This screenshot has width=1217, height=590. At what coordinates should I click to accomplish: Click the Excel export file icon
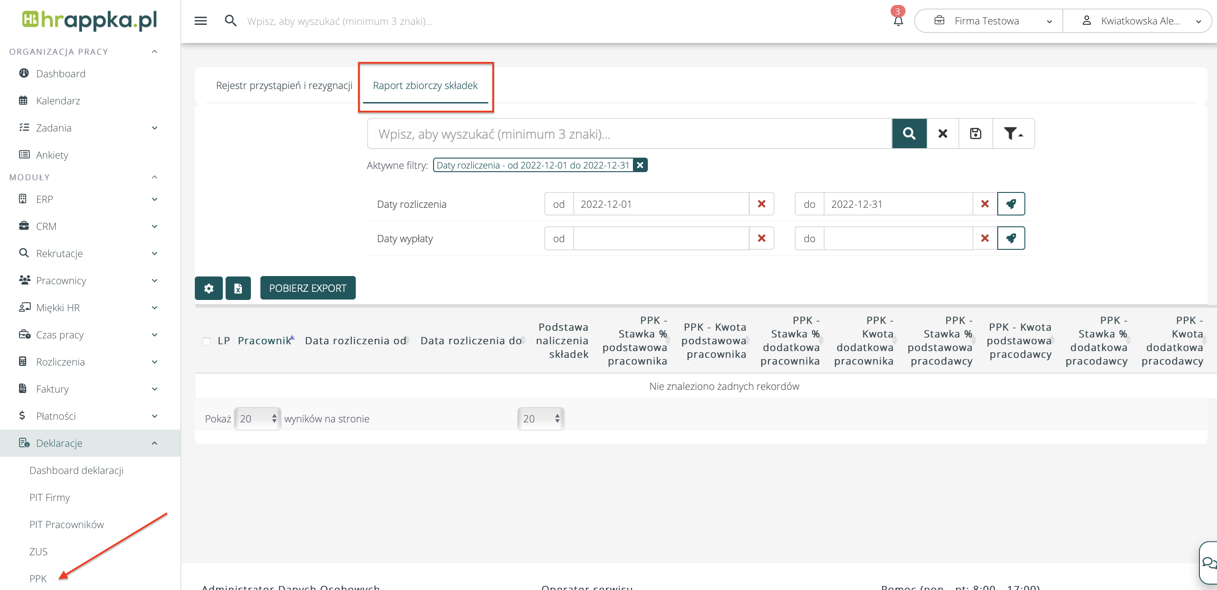[238, 288]
